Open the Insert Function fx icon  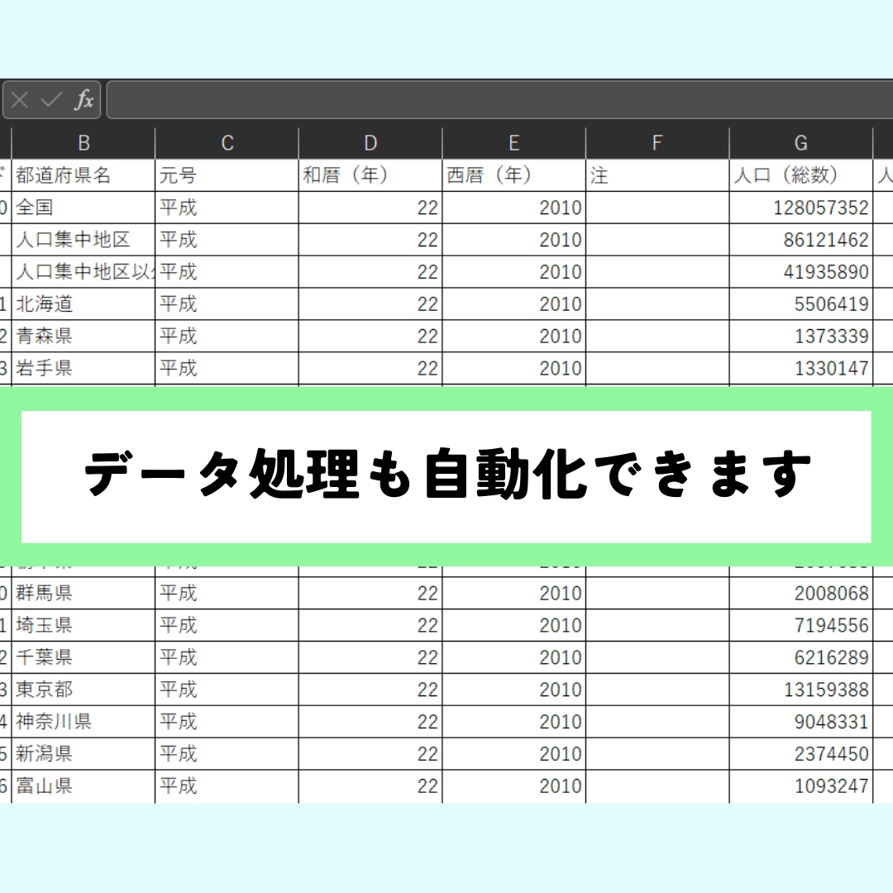point(84,100)
